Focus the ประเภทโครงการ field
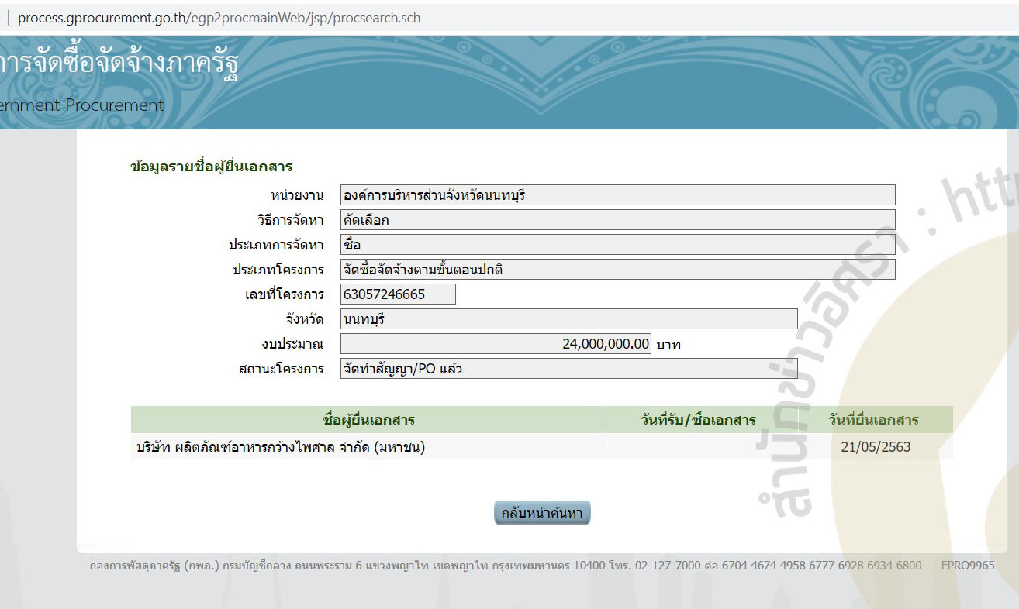Viewport: 1019px width, 609px height. coord(617,270)
